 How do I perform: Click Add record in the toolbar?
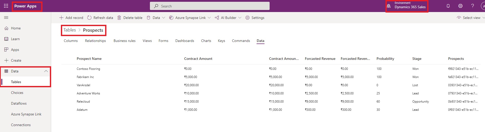click(71, 18)
